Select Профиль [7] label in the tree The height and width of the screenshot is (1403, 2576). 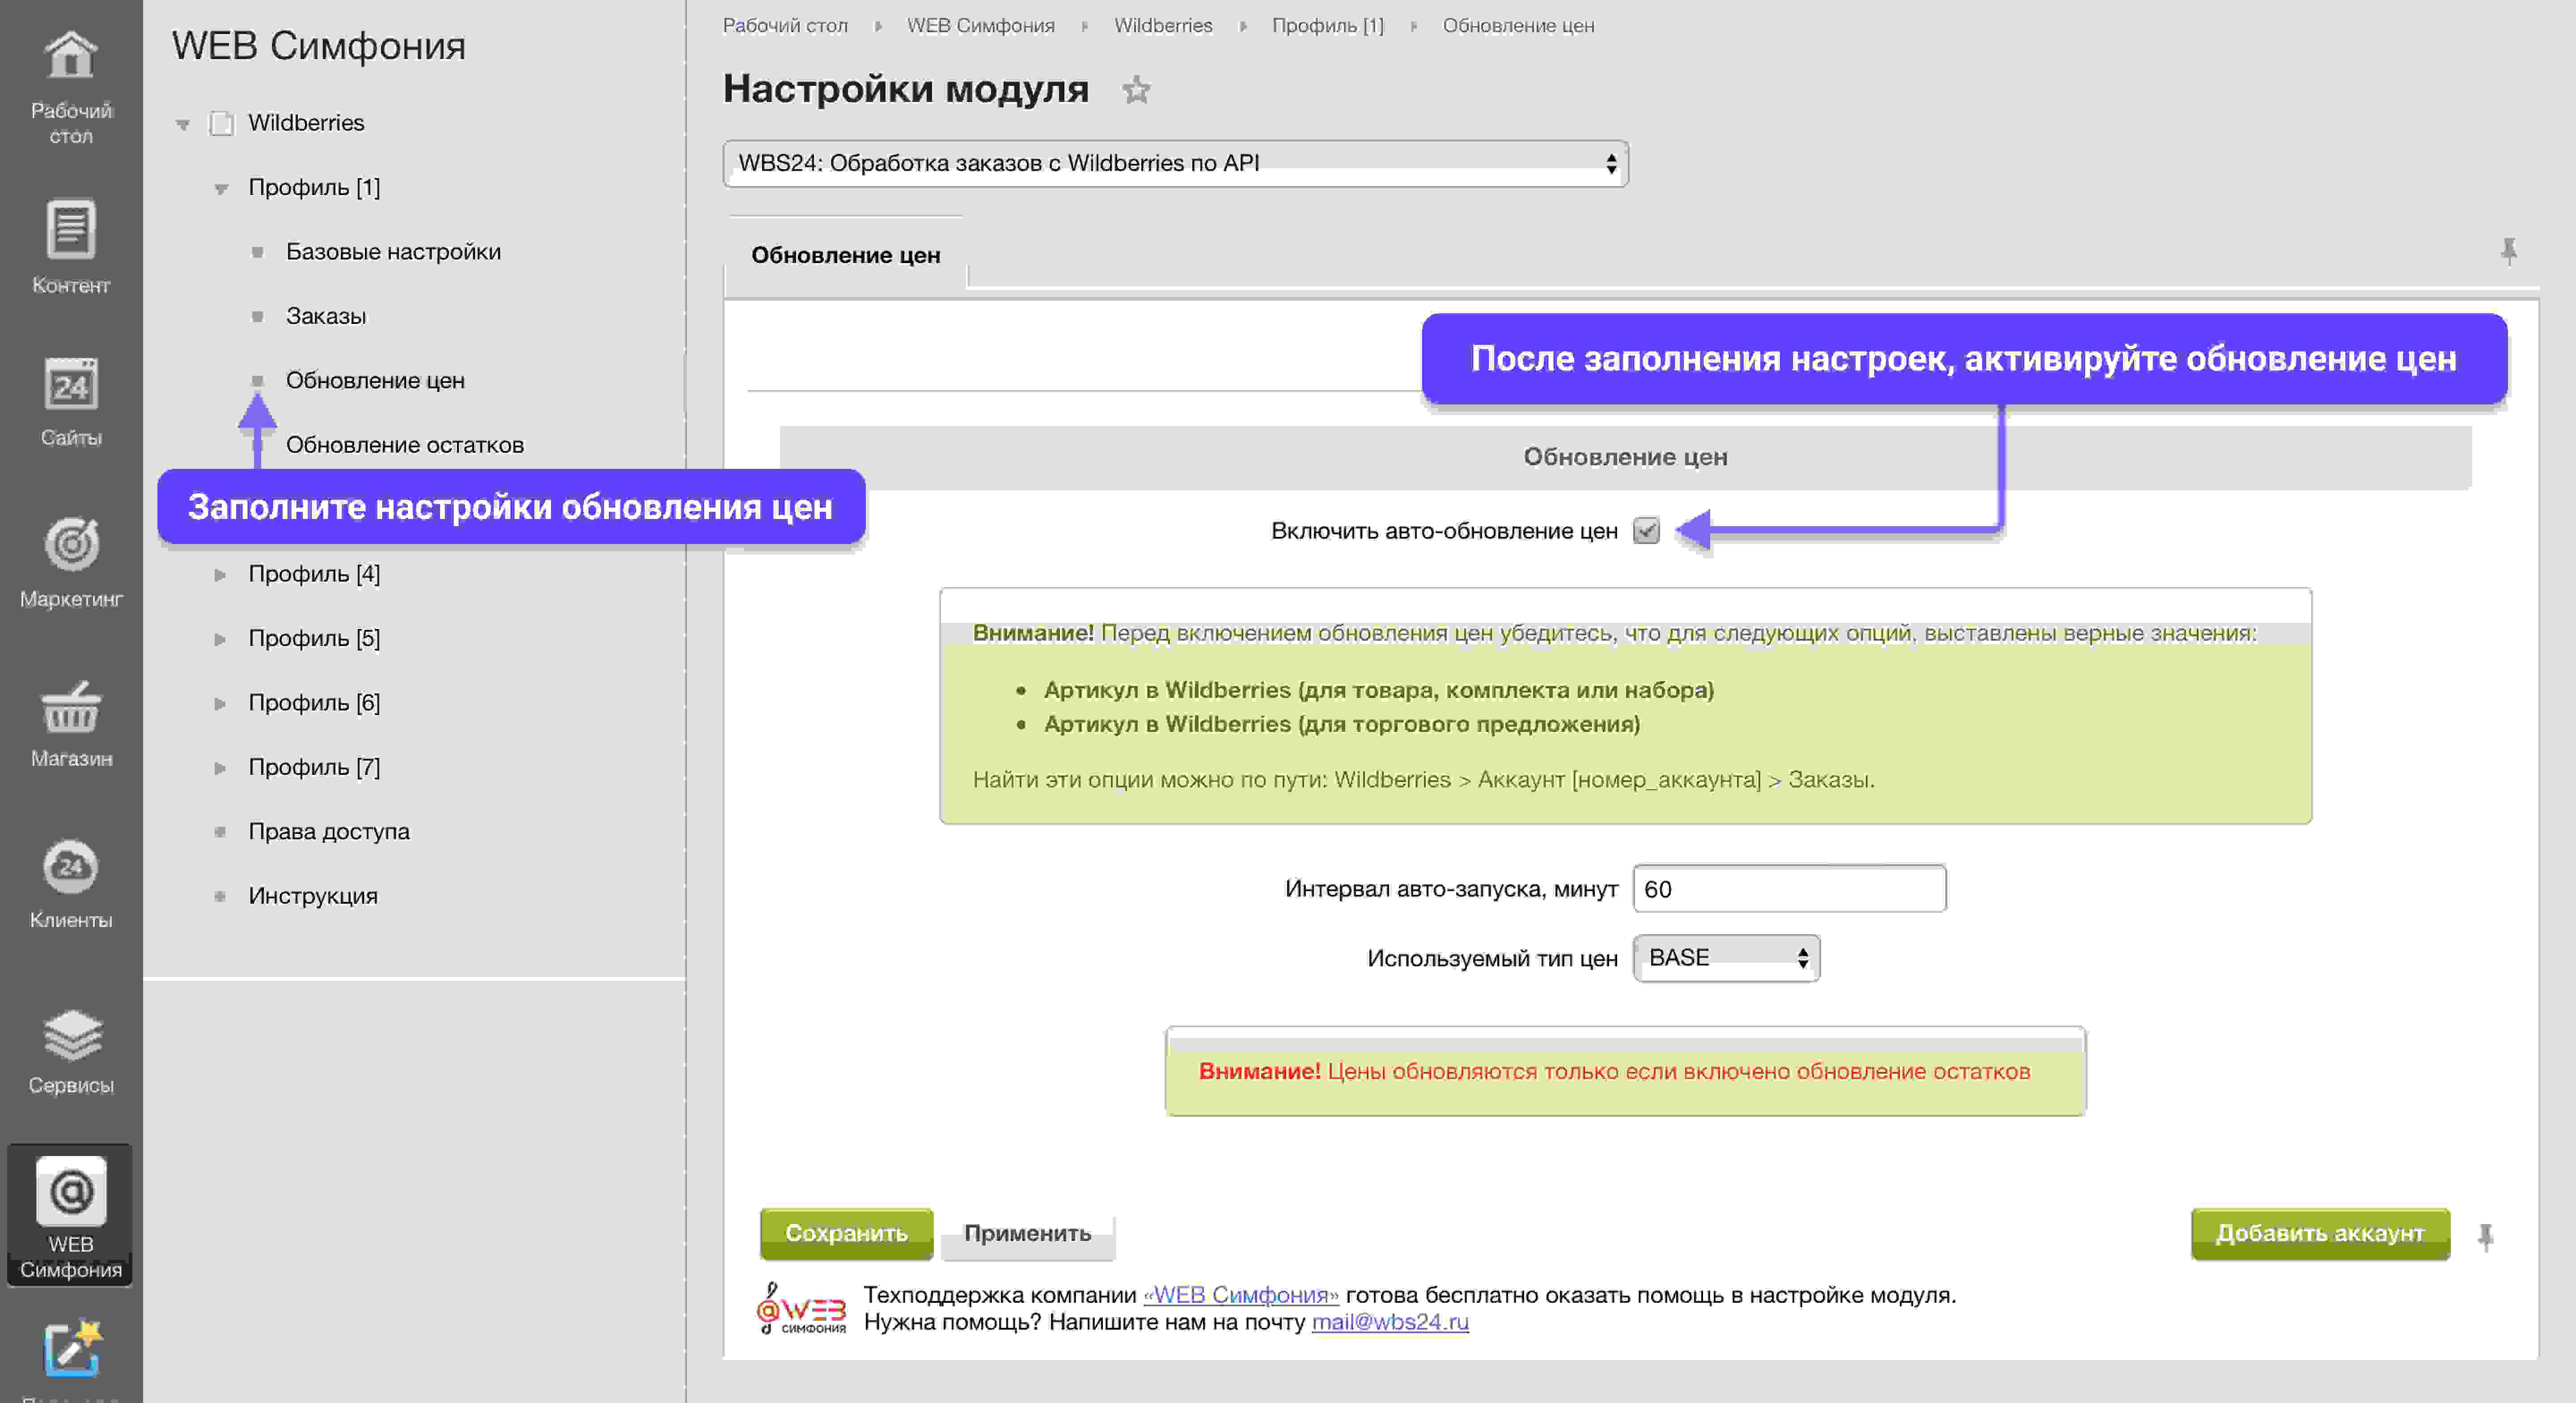point(314,768)
